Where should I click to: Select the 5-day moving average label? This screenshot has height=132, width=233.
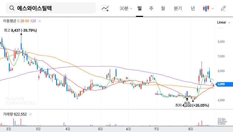(18, 21)
